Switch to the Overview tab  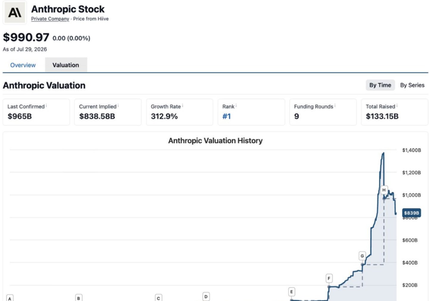(x=23, y=65)
